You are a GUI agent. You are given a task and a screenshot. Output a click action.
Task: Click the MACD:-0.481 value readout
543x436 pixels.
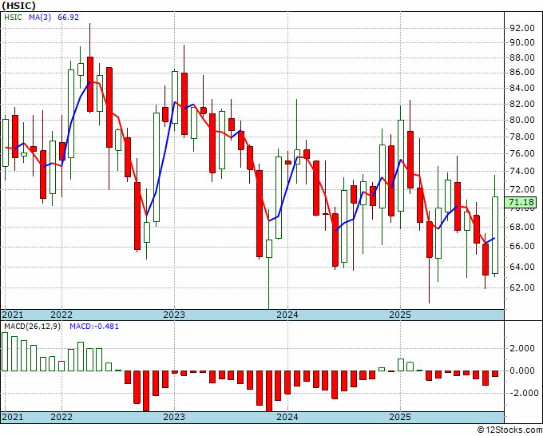pos(94,327)
